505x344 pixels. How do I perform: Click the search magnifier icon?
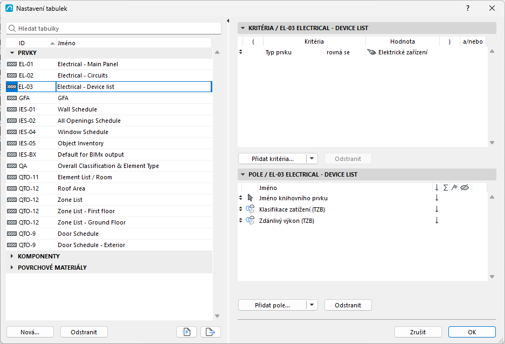(12, 29)
